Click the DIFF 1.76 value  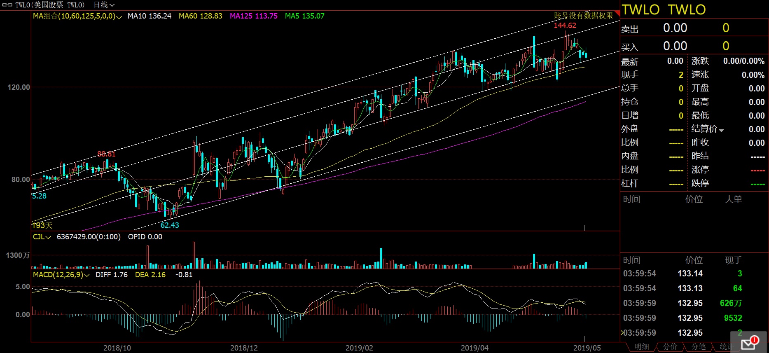[112, 275]
